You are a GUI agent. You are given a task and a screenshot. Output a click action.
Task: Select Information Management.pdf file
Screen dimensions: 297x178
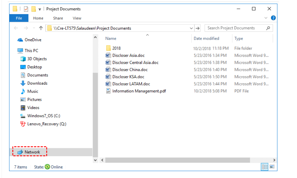(x=139, y=91)
